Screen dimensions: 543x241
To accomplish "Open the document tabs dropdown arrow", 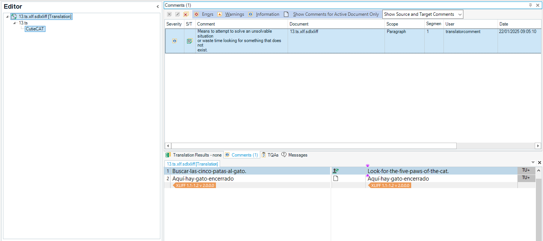I will [x=533, y=163].
